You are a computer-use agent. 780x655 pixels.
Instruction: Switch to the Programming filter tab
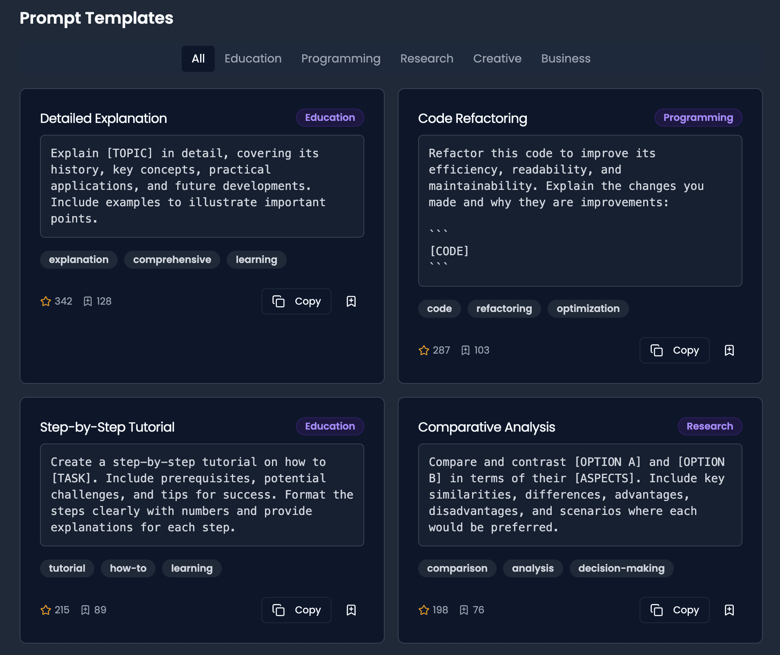click(x=341, y=58)
